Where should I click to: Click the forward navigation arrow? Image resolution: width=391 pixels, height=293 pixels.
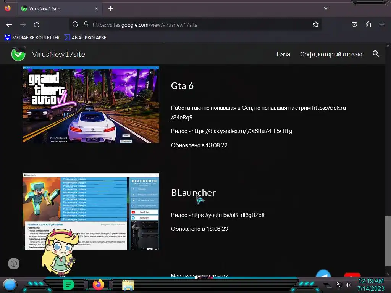23,25
